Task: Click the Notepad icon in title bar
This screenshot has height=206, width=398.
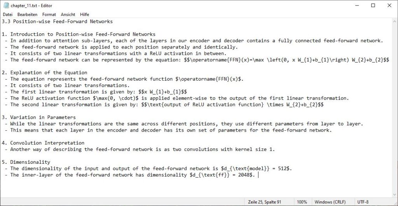Action: [x=6, y=5]
